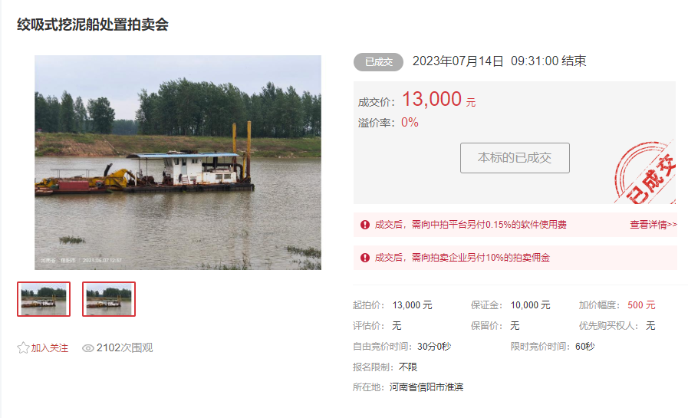Click the eye icon beside 2102次围观
The width and height of the screenshot is (688, 418).
coord(87,348)
